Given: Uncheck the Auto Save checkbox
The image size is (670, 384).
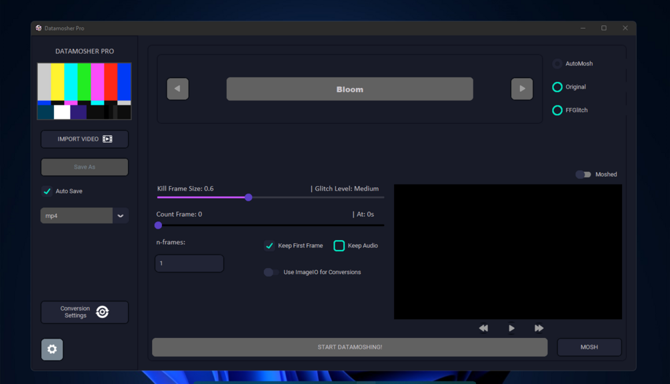Looking at the screenshot, I should [x=47, y=191].
